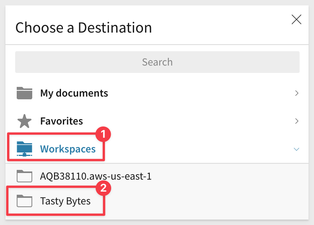Click the Favorites star icon
314x225 pixels.
point(24,121)
